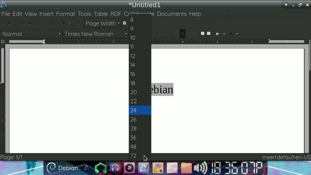Set font size to 16
Viewport: 311px width, 175px height.
140,74
